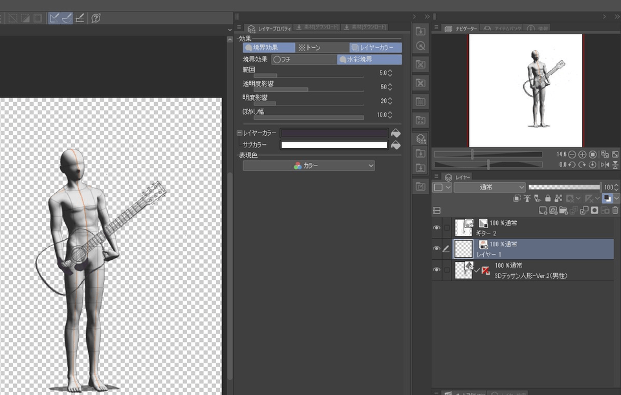Set as reference layer lighthouse icon
Image resolution: width=621 pixels, height=395 pixels.
click(527, 198)
